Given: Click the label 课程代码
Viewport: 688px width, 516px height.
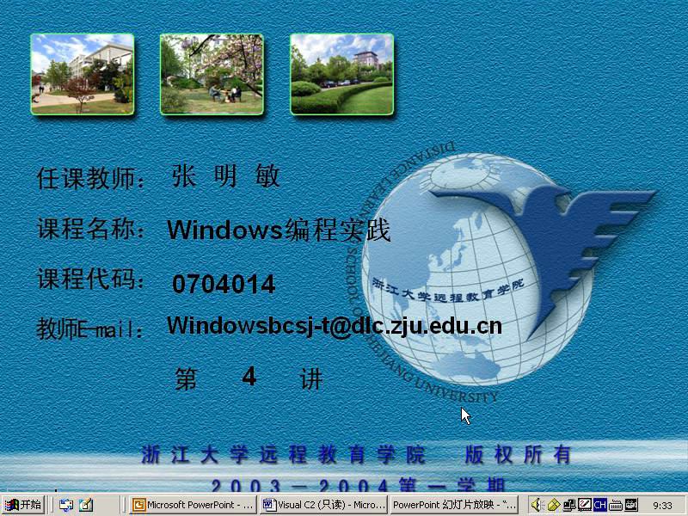Looking at the screenshot, I should tap(90, 279).
